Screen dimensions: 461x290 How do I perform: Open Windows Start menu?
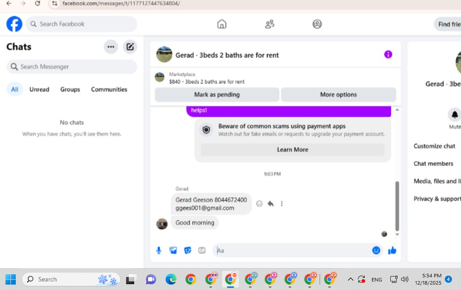click(x=11, y=279)
